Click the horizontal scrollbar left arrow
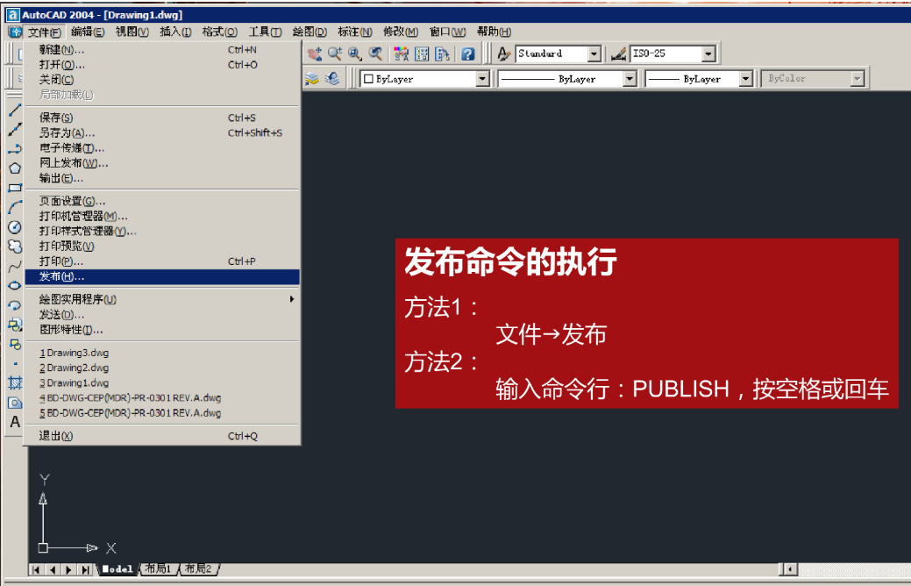The height and width of the screenshot is (586, 911). tap(790, 569)
